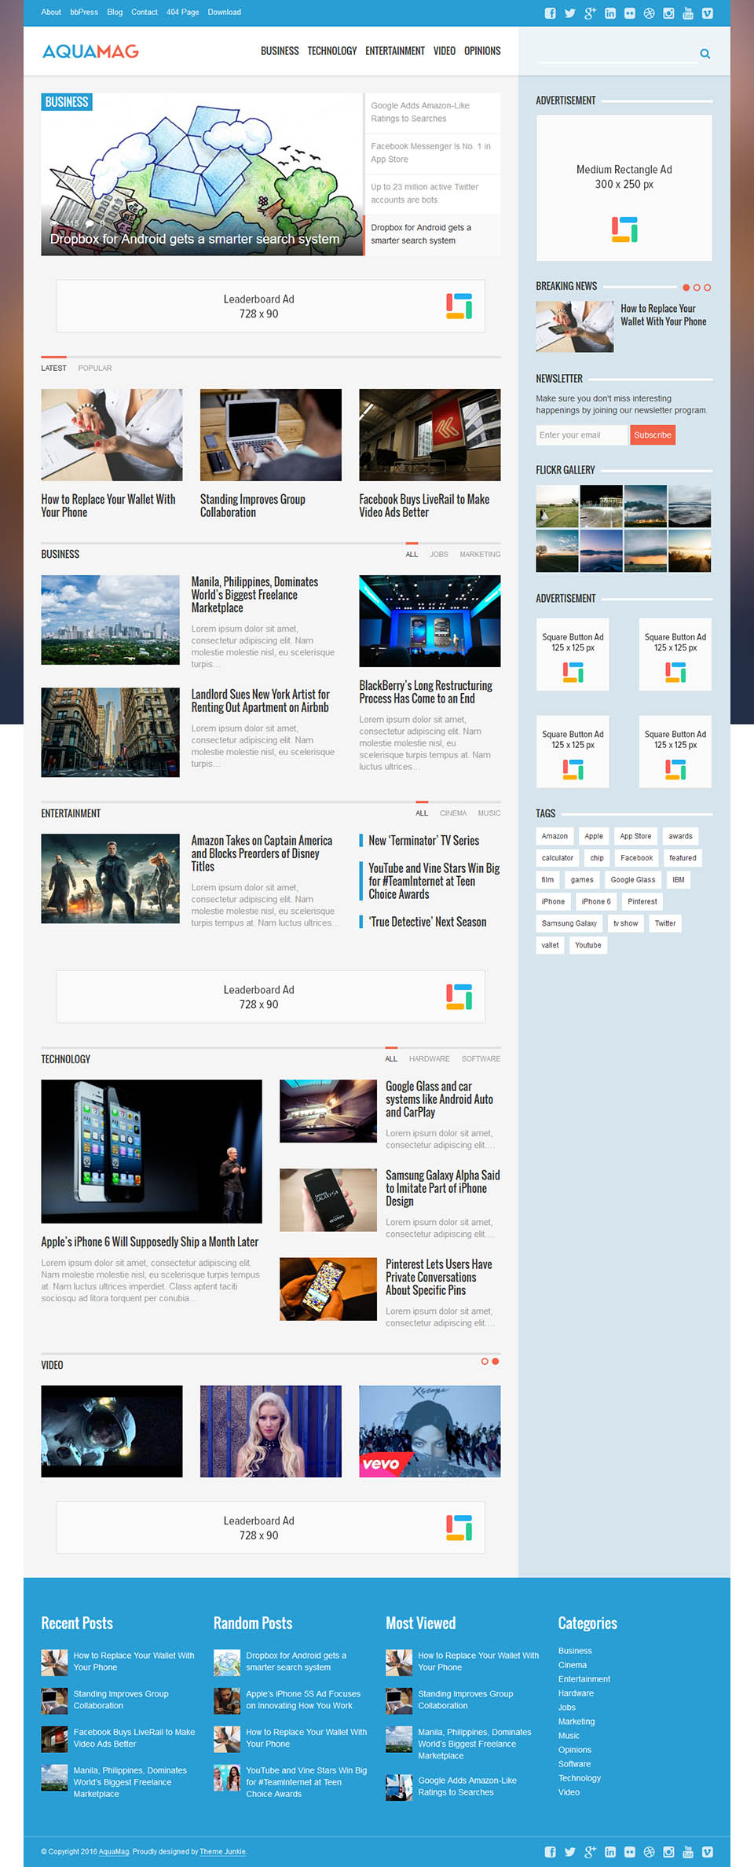Filter Business section by Jobs
754x1867 pixels.
point(438,554)
